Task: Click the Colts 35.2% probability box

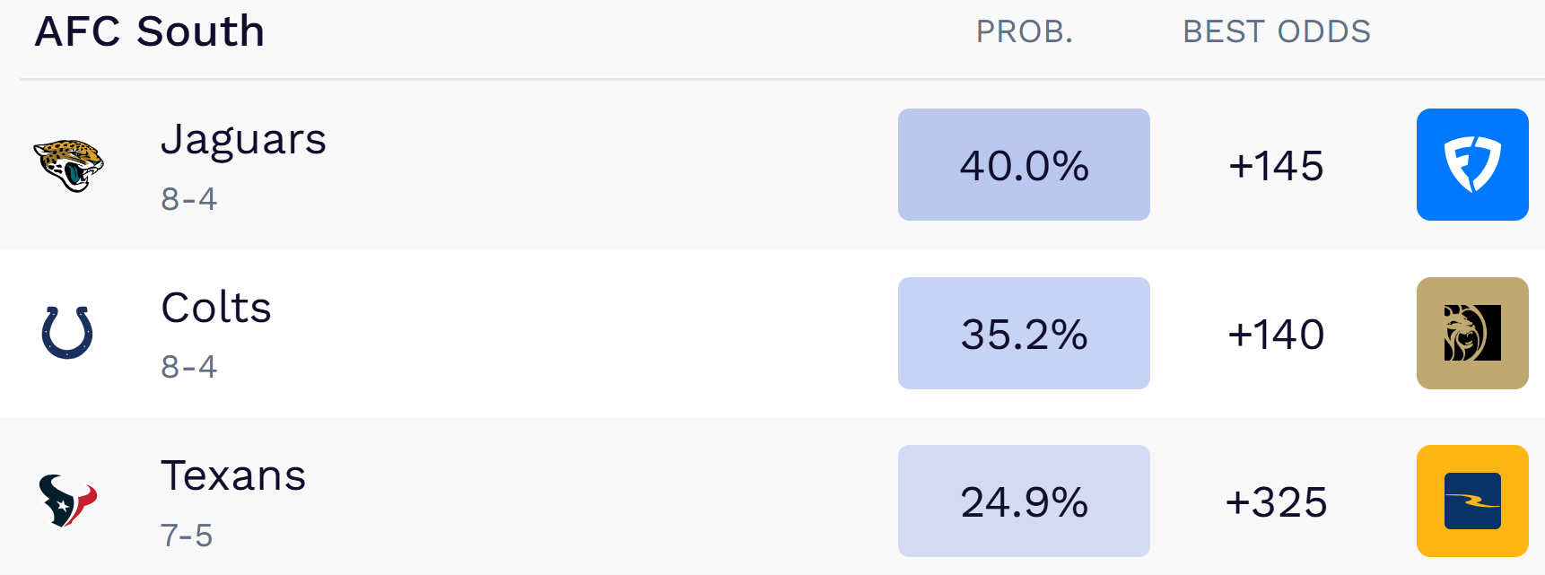Action: pyautogui.click(x=1024, y=333)
